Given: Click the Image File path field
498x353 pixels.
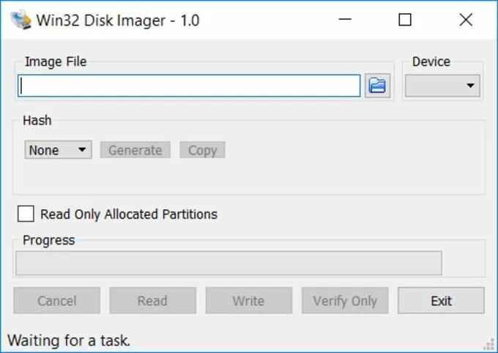Looking at the screenshot, I should point(189,86).
